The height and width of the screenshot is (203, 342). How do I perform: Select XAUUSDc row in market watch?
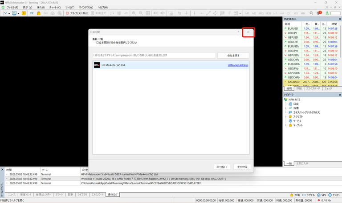click(310, 82)
